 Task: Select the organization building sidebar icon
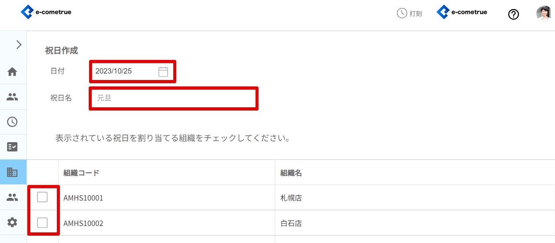point(13,172)
